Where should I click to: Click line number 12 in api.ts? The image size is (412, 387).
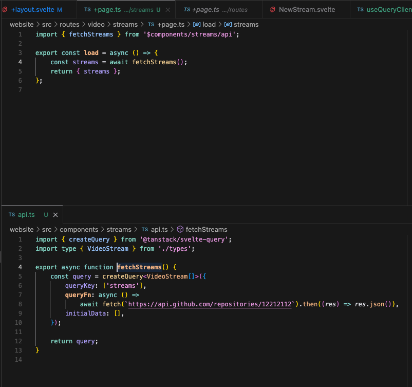pyautogui.click(x=18, y=341)
